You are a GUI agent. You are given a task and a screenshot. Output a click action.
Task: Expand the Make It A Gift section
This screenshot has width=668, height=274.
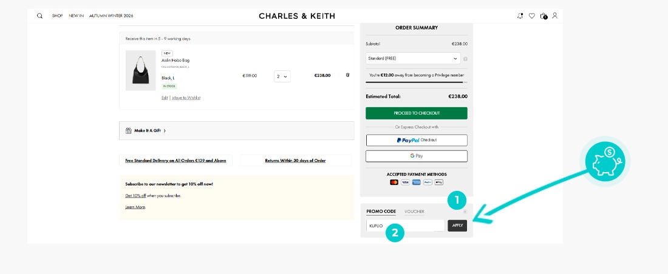(236, 130)
